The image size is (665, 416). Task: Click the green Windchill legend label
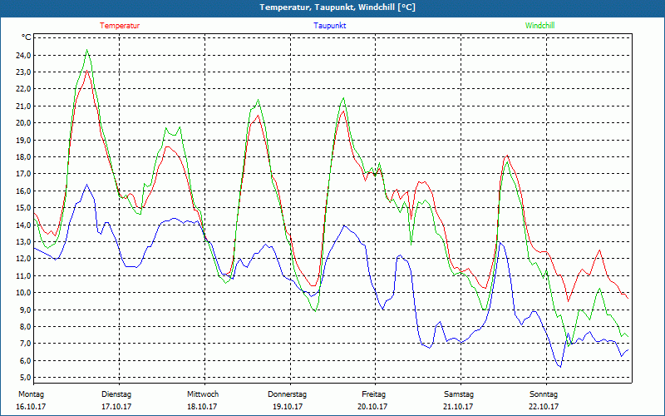click(539, 26)
